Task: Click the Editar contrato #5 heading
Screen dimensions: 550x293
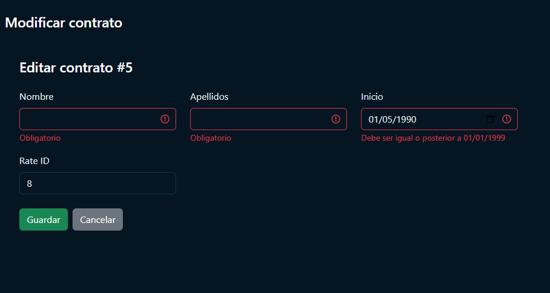Action: [x=76, y=68]
